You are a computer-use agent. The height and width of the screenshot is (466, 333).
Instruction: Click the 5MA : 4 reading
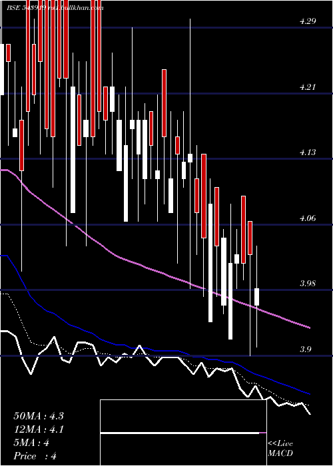[x=31, y=443]
